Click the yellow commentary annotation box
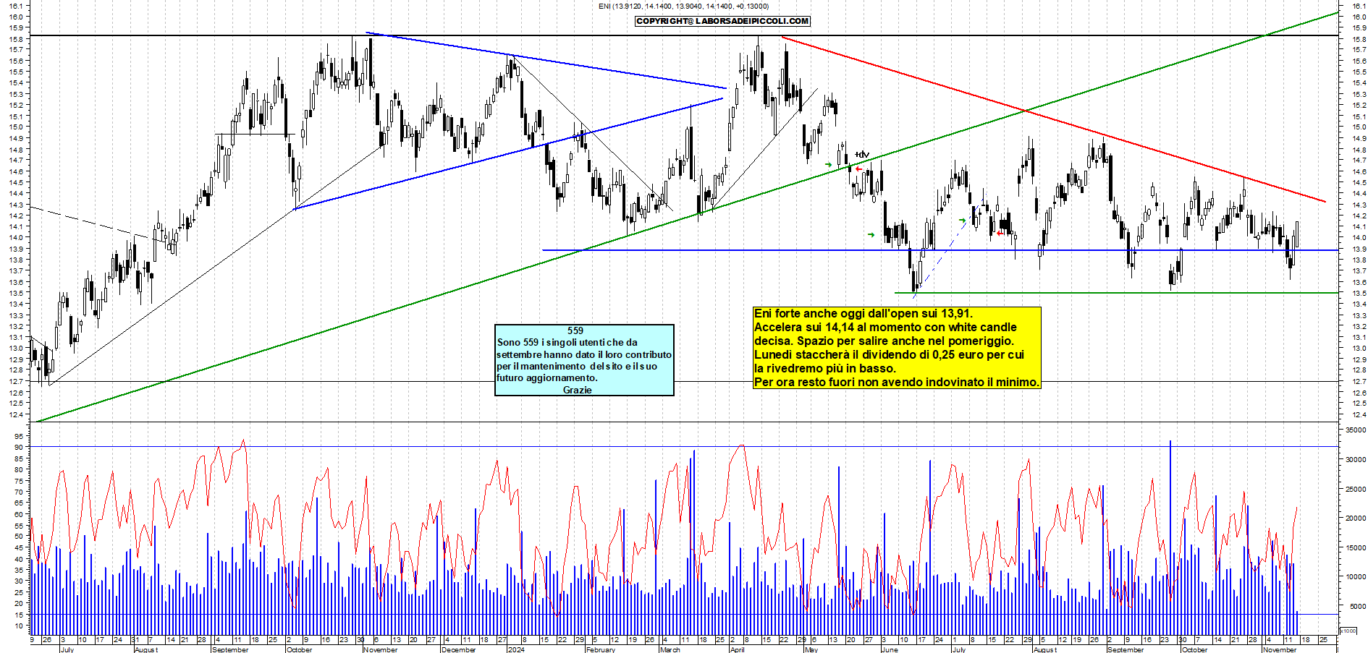Viewport: 1368px width, 653px height. (897, 348)
